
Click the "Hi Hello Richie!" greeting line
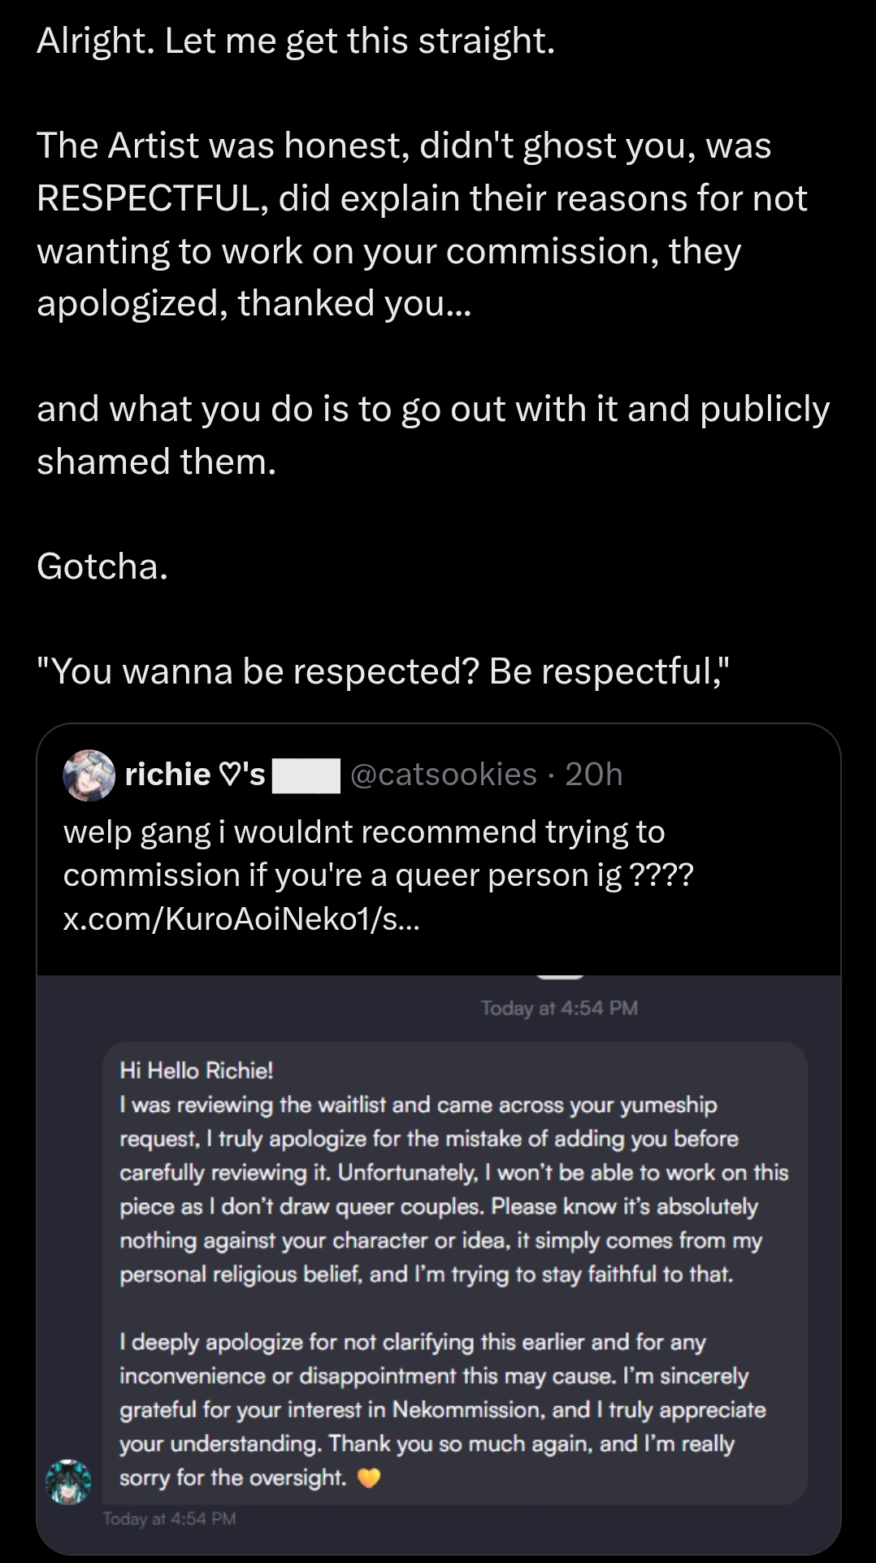point(197,1070)
